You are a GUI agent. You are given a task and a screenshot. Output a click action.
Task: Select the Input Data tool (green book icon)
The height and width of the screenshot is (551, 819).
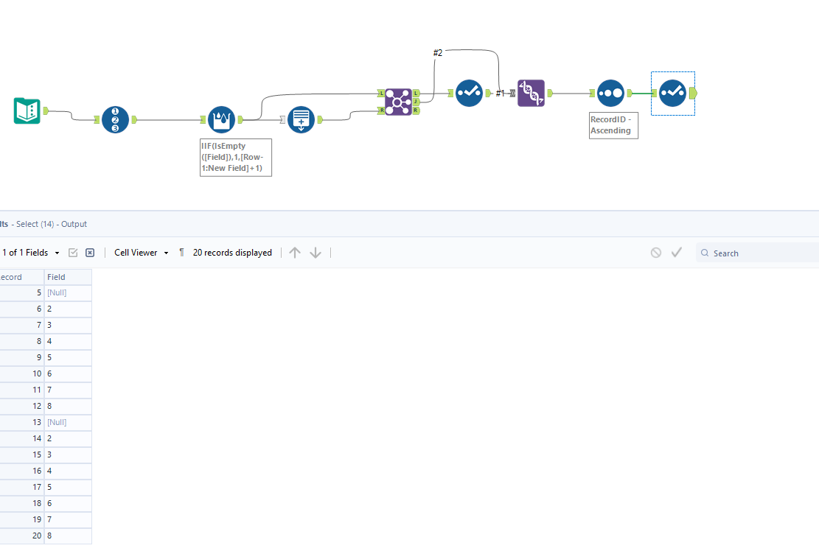click(27, 108)
